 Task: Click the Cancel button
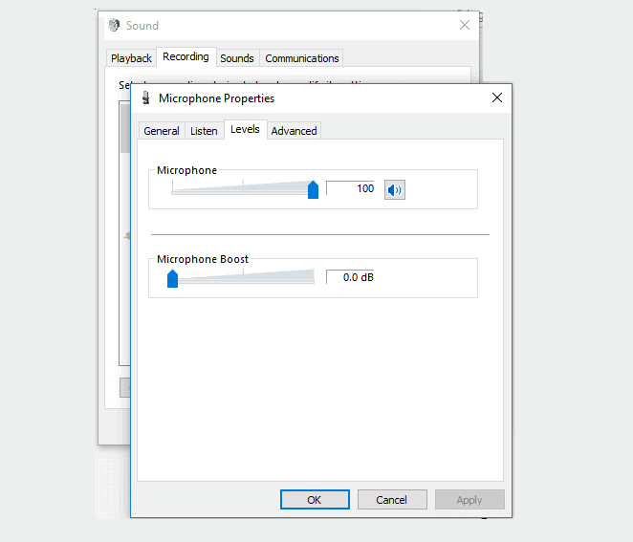392,500
